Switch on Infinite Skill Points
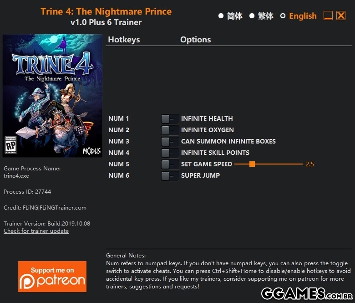The width and height of the screenshot is (355, 303). 170,153
